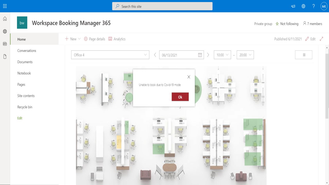
Task: Open the 10:00 start time dropdown
Action: (222, 55)
